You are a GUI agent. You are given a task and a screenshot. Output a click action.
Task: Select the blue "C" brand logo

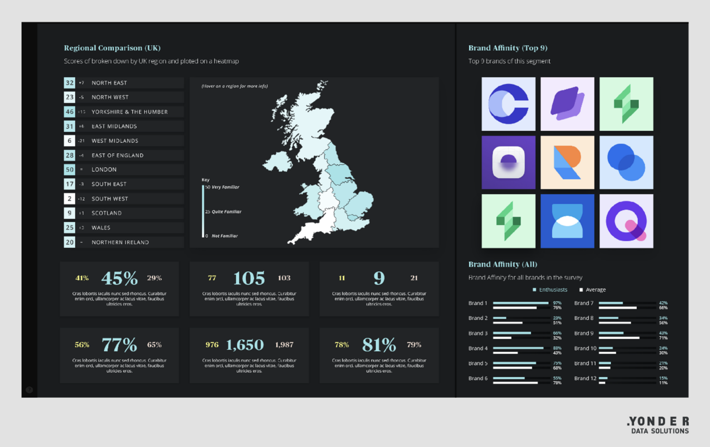(x=508, y=103)
